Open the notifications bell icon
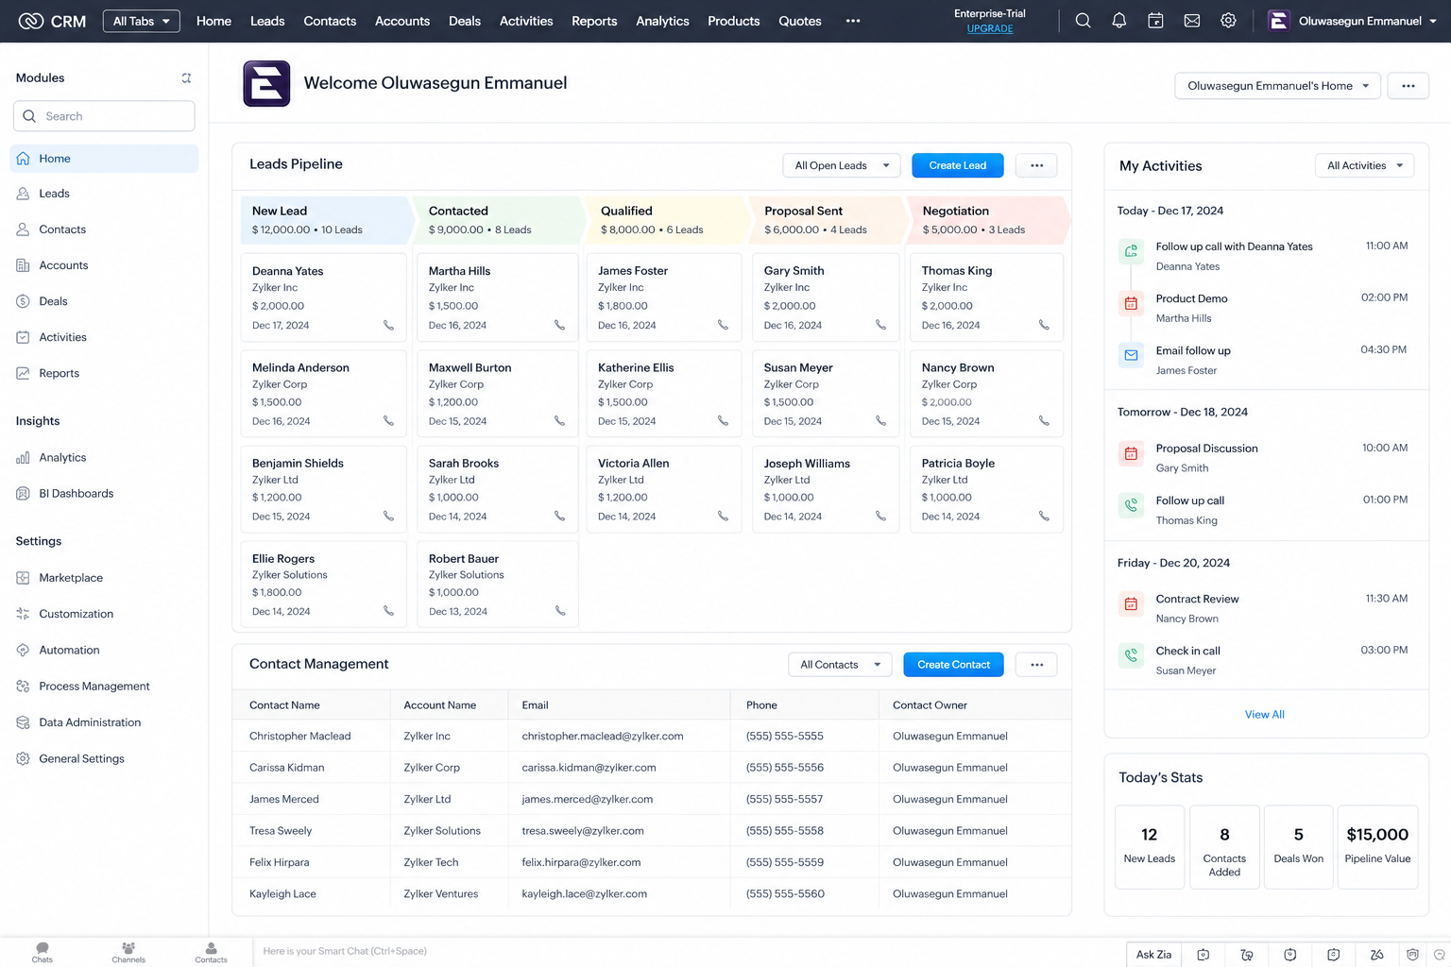The width and height of the screenshot is (1451, 967). coord(1118,21)
